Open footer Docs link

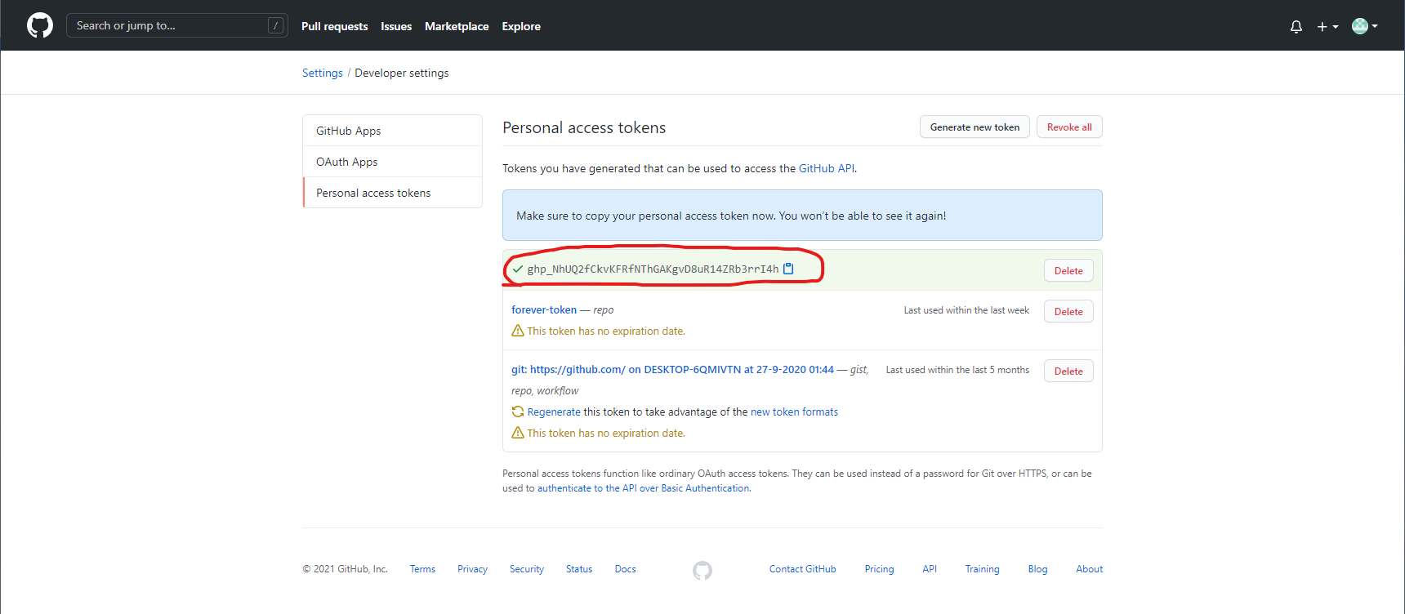click(x=625, y=569)
